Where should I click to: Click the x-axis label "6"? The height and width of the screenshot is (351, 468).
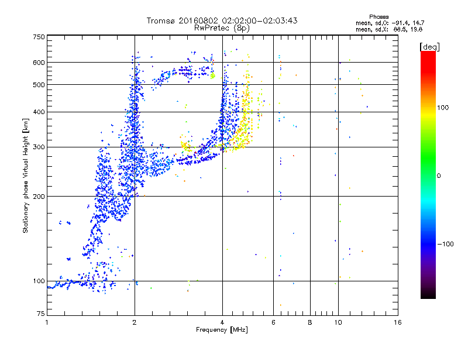273,322
